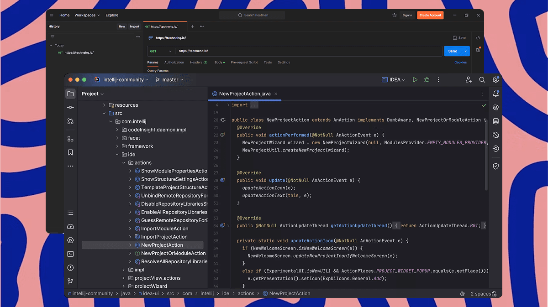Open the Body tab in Postman
This screenshot has height=307, width=548.
point(219,62)
